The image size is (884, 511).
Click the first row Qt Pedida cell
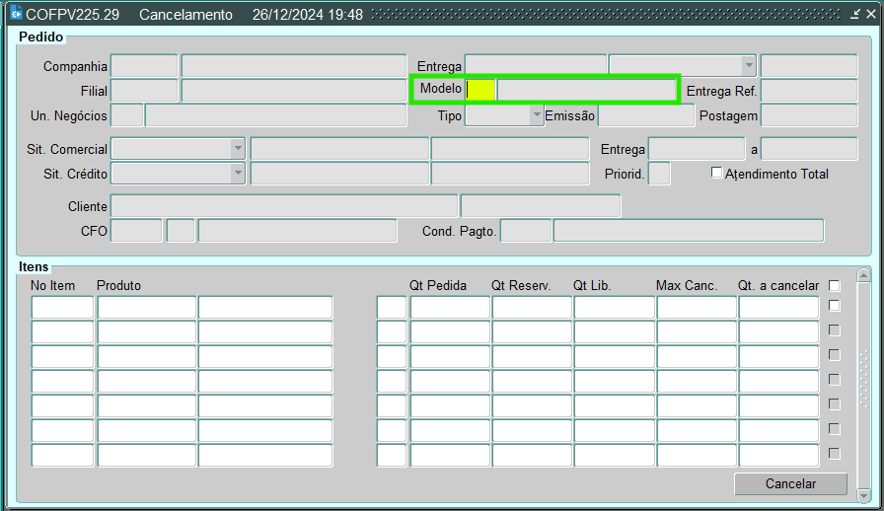(450, 308)
